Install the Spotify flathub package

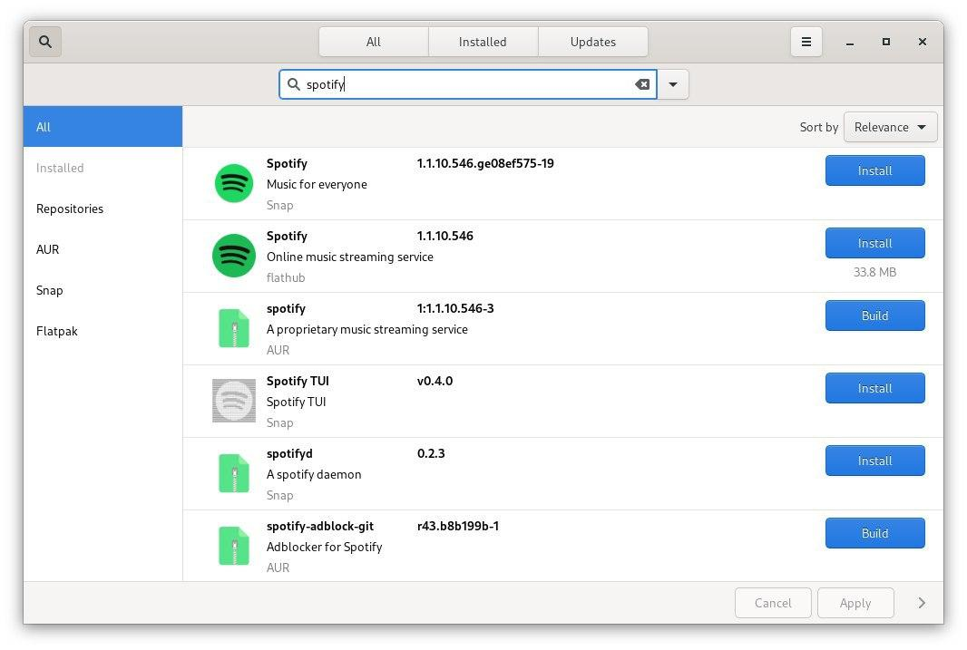click(874, 243)
